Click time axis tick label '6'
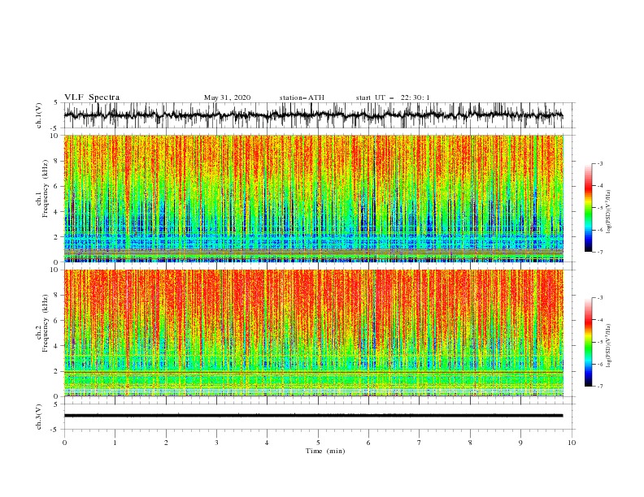This screenshot has width=644, height=497. (x=368, y=443)
